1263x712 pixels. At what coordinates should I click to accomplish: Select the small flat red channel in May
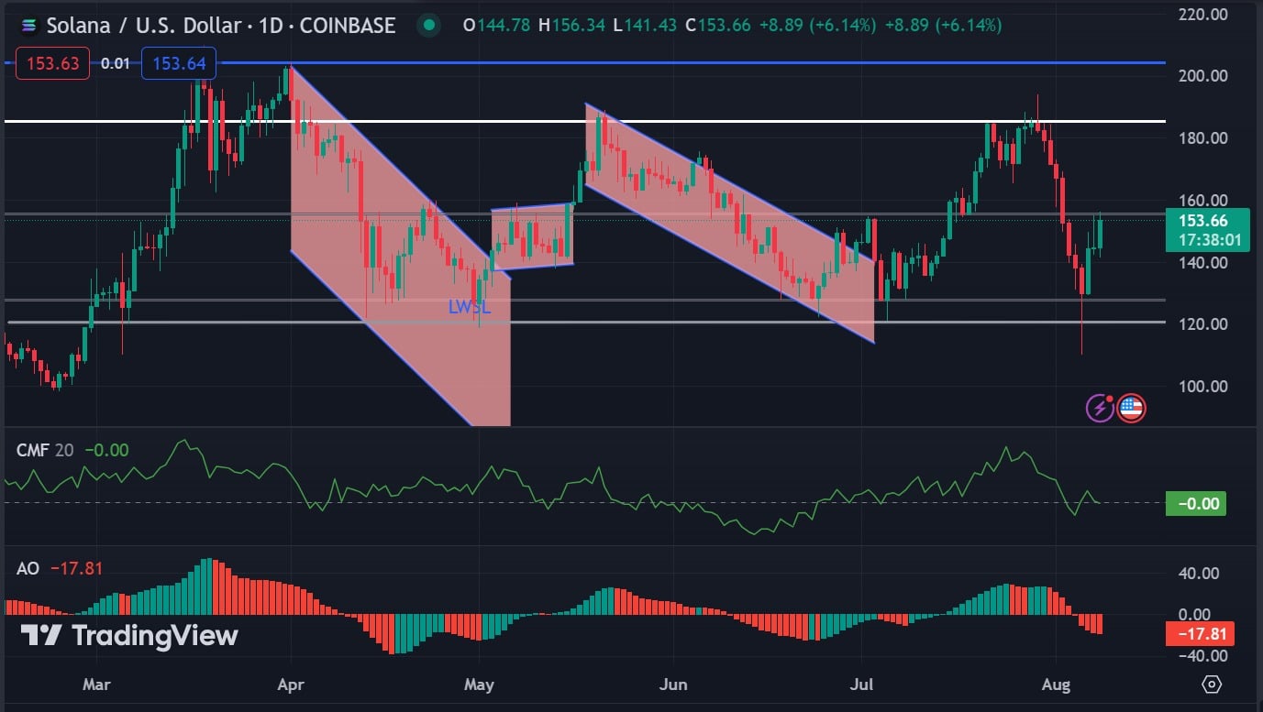[x=533, y=236]
